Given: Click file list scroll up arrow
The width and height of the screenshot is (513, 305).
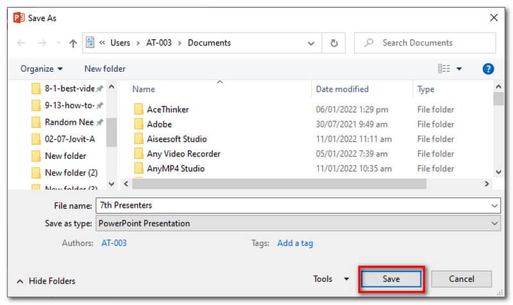Looking at the screenshot, I should [499, 87].
